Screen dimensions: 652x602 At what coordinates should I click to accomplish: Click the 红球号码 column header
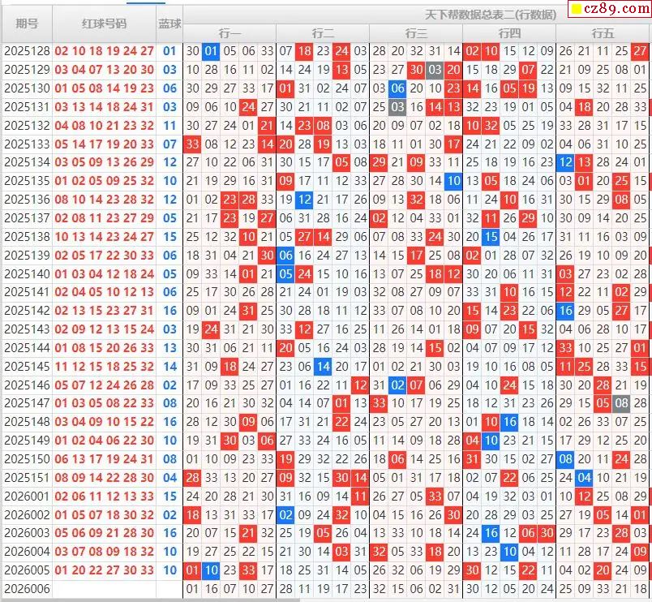point(104,24)
